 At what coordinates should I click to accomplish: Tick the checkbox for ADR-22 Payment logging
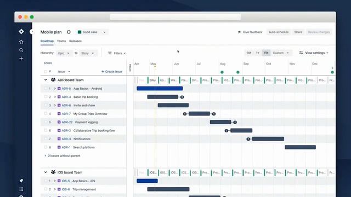click(46, 122)
